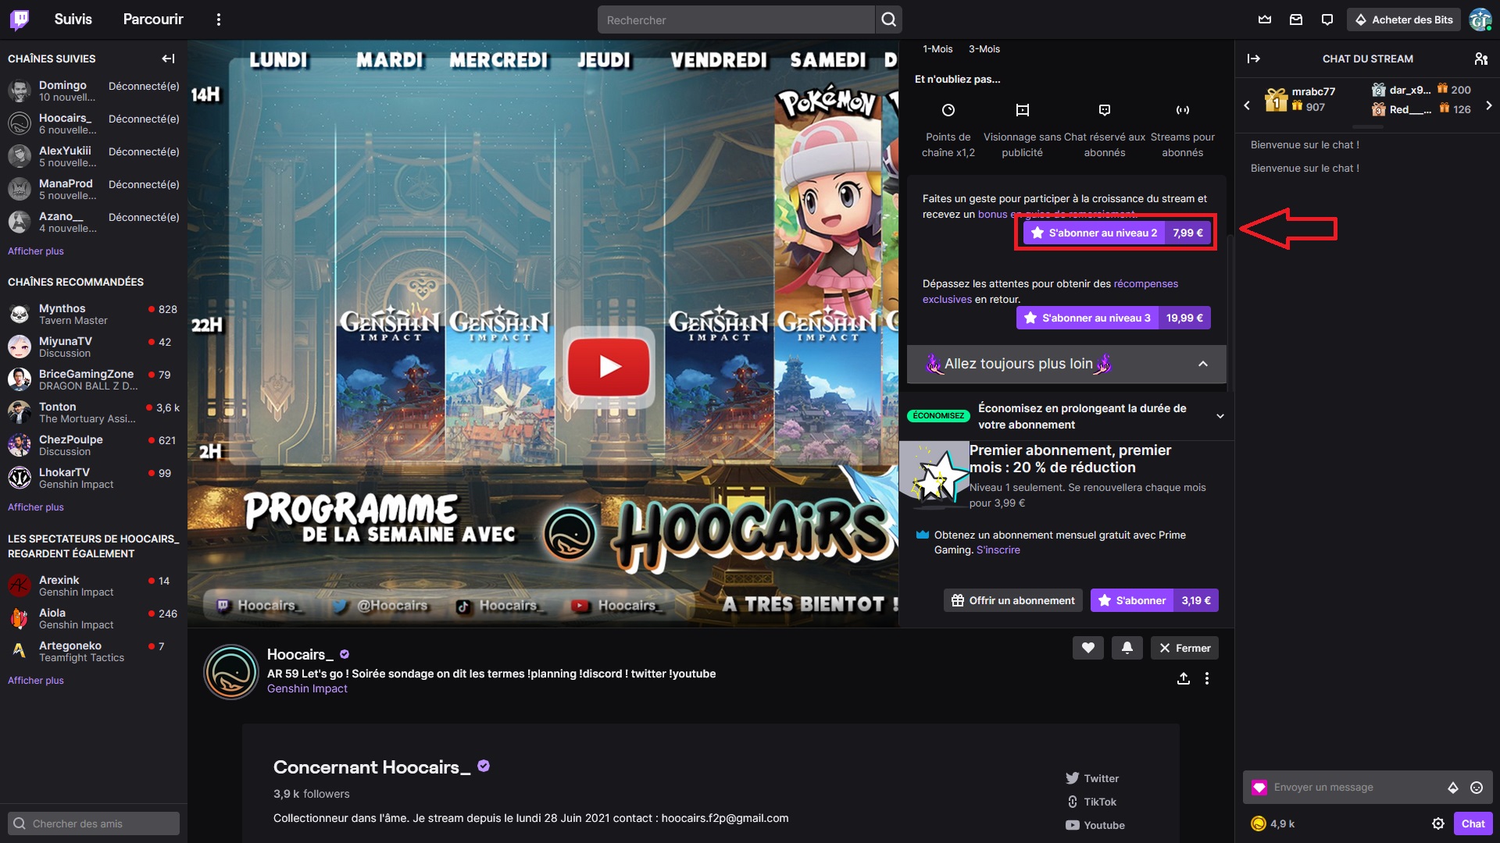The height and width of the screenshot is (843, 1500).
Task: Open the three-dot more menu in top navigation
Action: click(219, 20)
